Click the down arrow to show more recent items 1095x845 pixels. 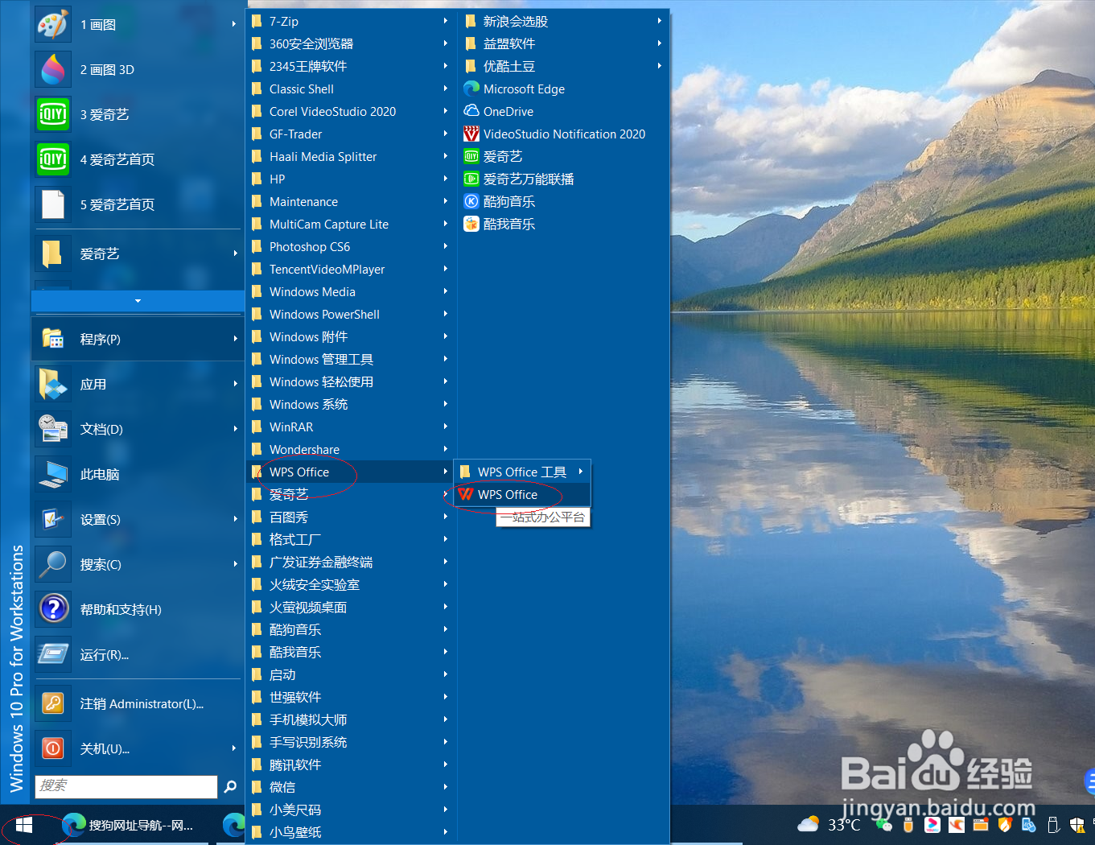(138, 301)
